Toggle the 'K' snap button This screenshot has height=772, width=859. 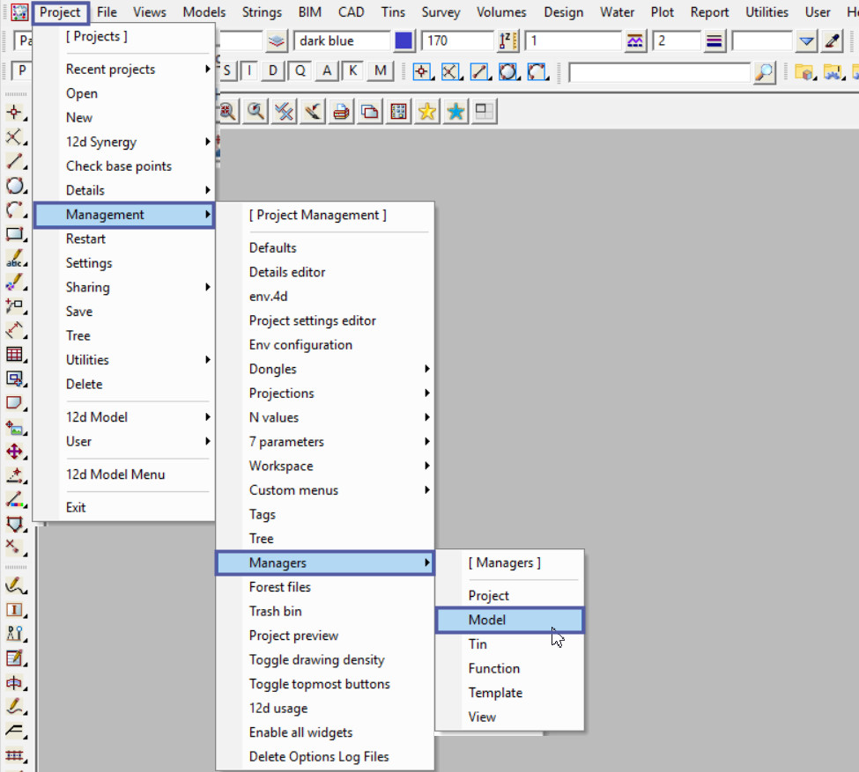352,71
